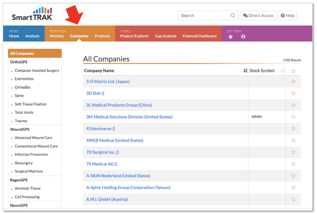Click the Help button
The height and width of the screenshot is (214, 317).
pos(288,15)
